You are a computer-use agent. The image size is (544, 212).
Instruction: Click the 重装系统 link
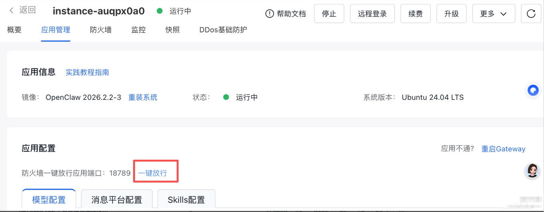pos(143,97)
